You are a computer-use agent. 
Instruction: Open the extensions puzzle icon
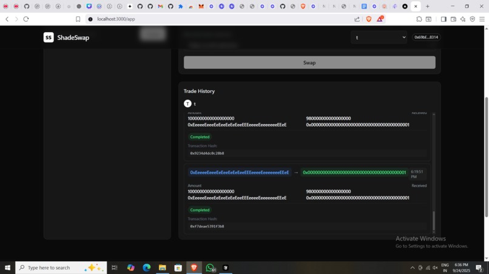coord(419,19)
